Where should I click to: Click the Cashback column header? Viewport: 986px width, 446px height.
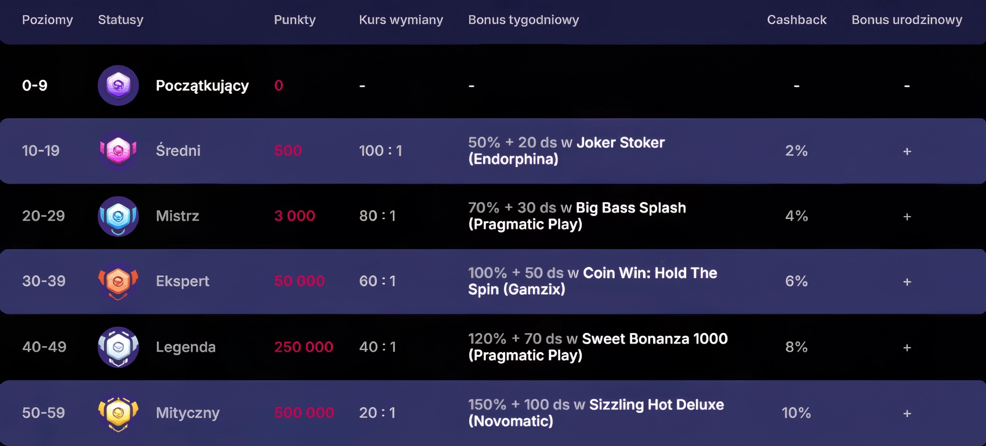796,20
